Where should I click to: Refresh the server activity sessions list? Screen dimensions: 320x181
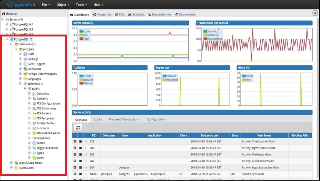pyautogui.click(x=78, y=128)
